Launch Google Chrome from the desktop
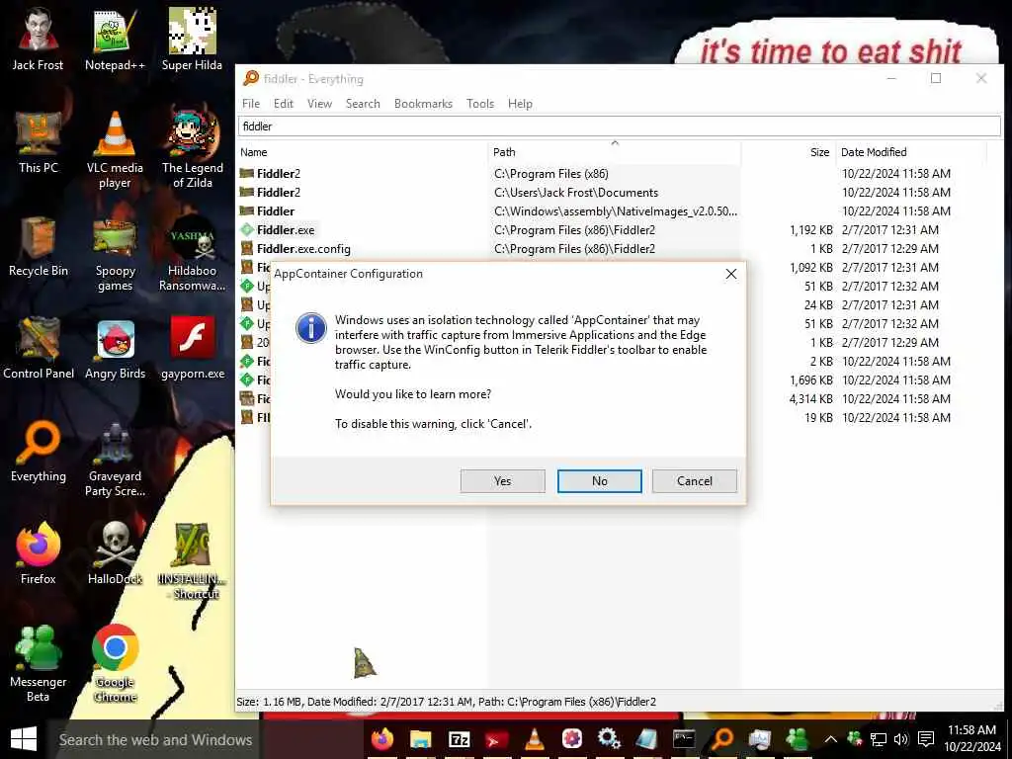The image size is (1012, 759). (115, 661)
